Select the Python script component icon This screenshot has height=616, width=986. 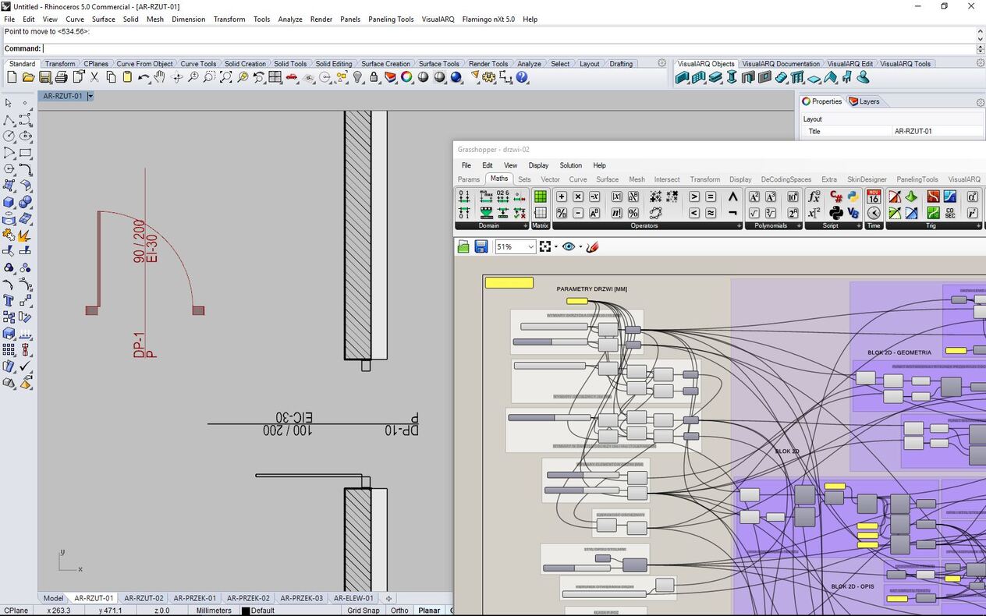click(x=853, y=197)
